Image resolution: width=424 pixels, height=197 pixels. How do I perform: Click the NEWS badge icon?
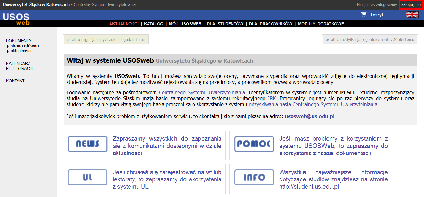[x=88, y=144]
